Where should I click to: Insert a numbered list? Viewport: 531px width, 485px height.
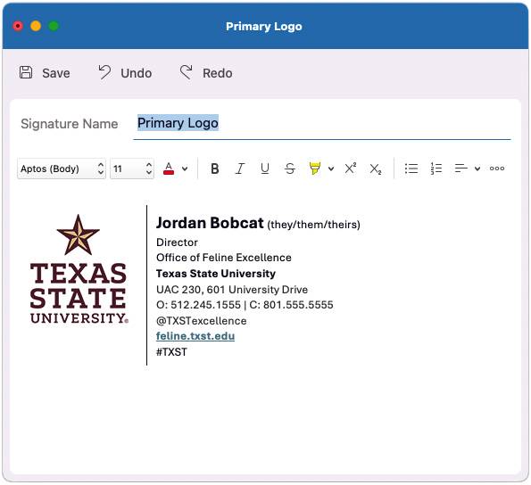pyautogui.click(x=436, y=169)
